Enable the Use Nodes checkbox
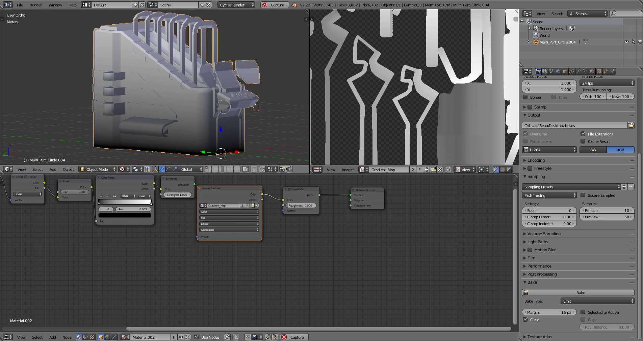The image size is (643, 341). click(197, 337)
